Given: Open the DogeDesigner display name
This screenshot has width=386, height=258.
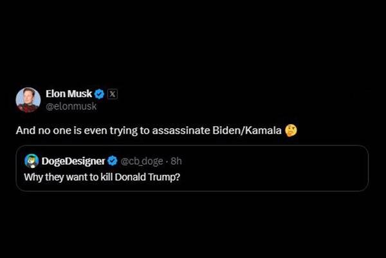Looking at the screenshot, I should pyautogui.click(x=73, y=161).
